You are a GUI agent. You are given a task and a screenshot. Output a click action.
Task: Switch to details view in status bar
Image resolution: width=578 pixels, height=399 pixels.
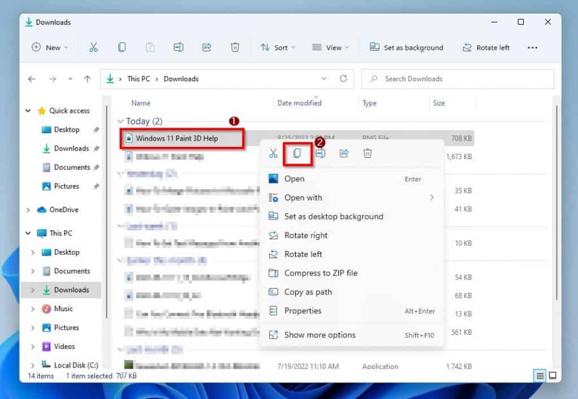(540, 376)
